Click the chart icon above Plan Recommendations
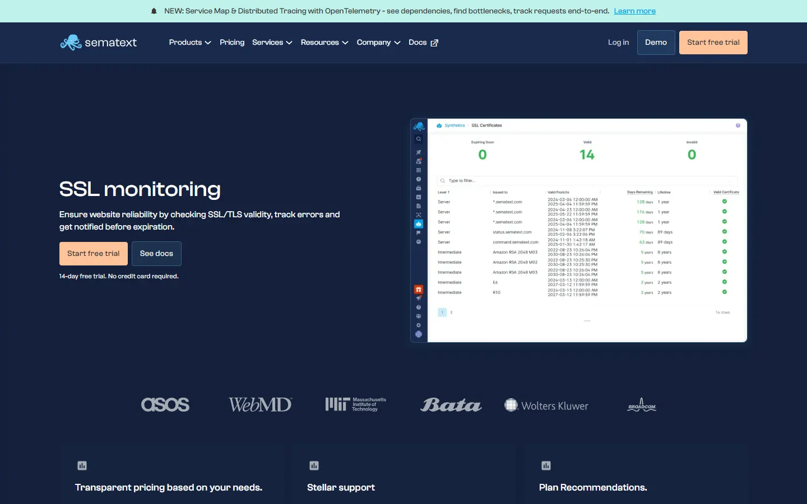This screenshot has width=807, height=504. tap(546, 465)
